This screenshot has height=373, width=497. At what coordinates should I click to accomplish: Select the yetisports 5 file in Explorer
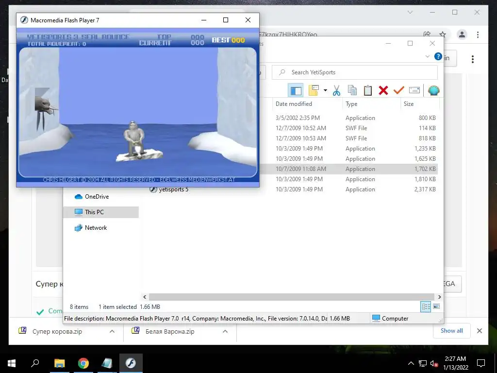[173, 189]
